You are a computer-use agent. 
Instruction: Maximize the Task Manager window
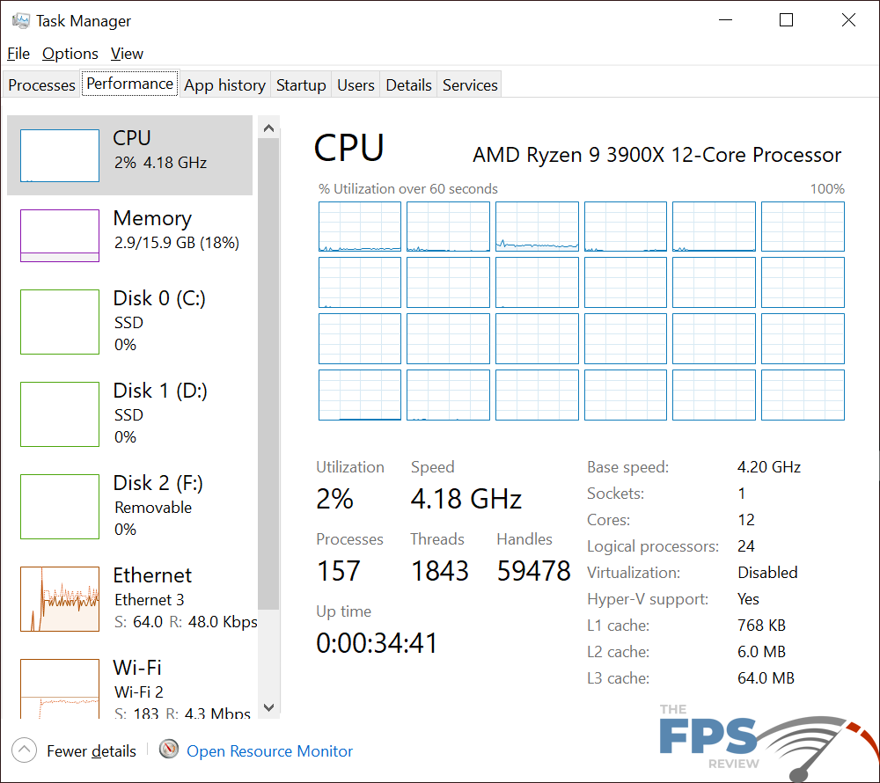click(786, 20)
